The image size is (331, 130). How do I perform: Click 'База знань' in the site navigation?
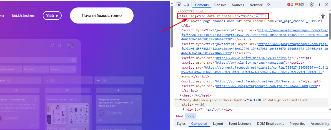tap(23, 15)
